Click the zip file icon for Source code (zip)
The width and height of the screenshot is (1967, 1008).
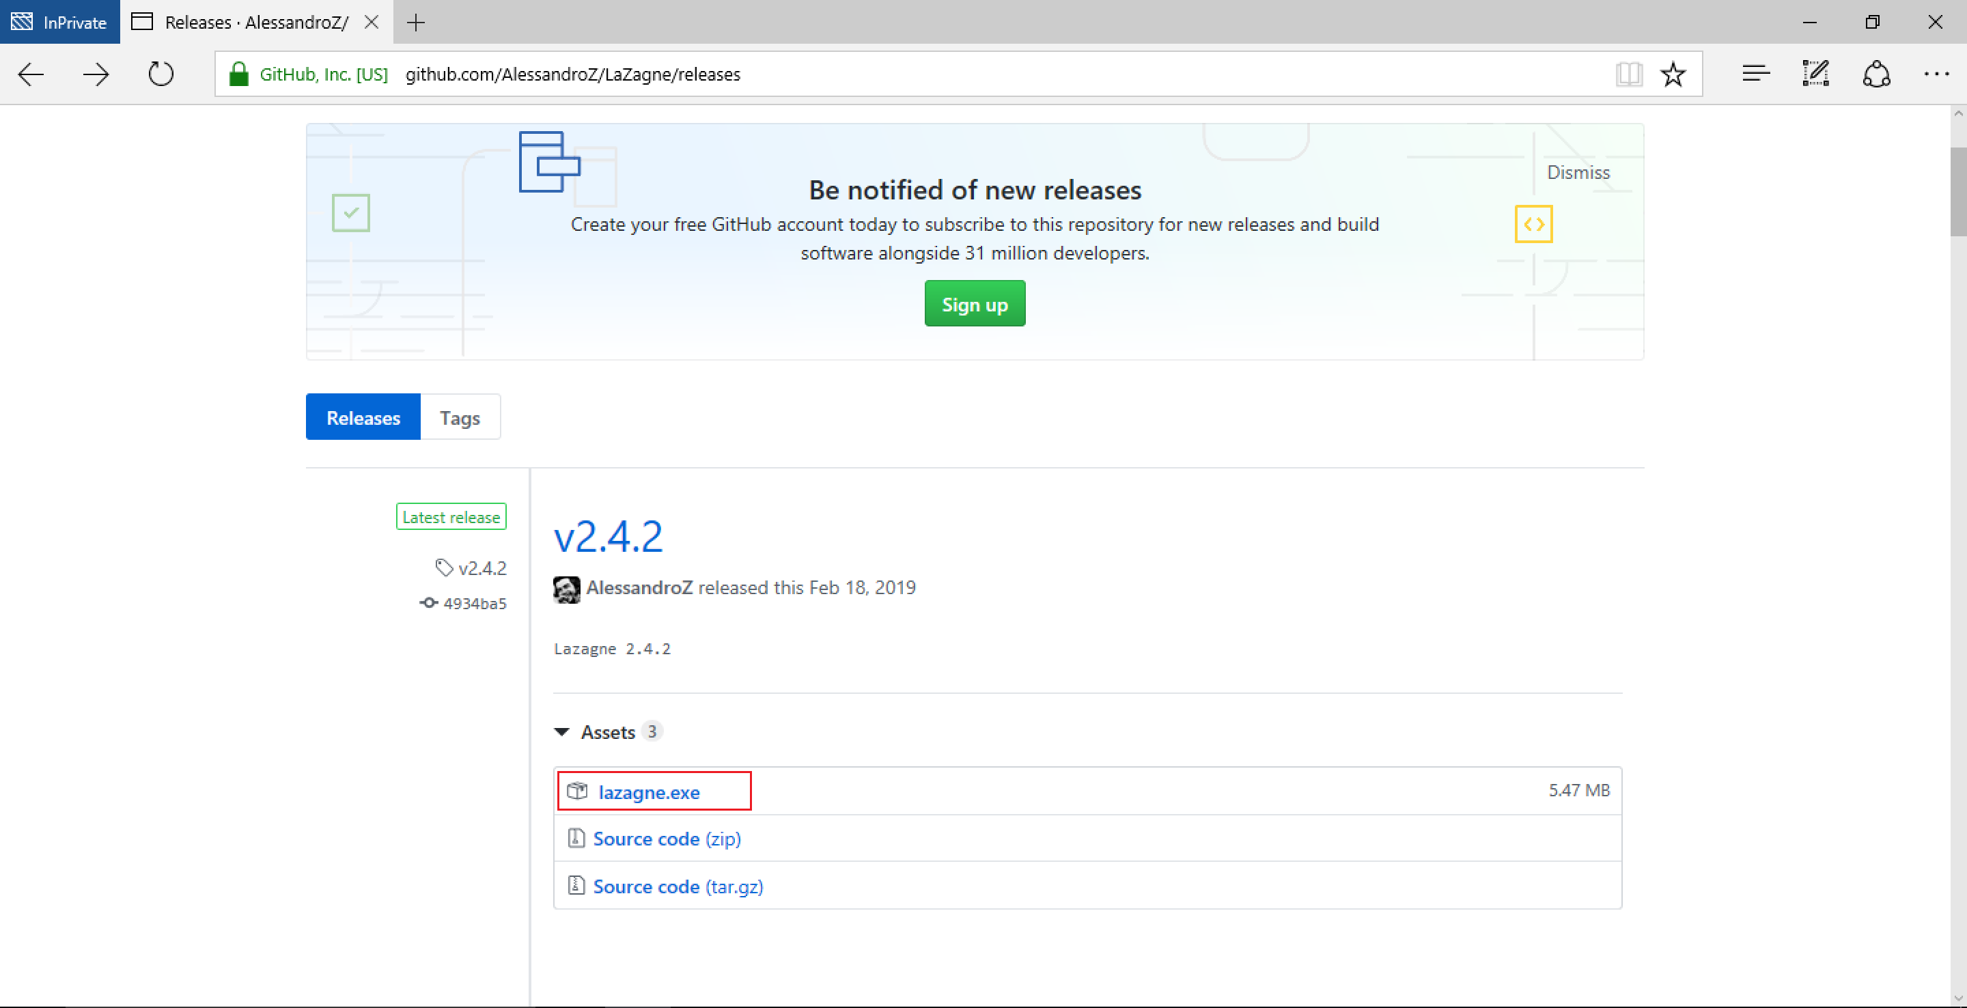[576, 838]
